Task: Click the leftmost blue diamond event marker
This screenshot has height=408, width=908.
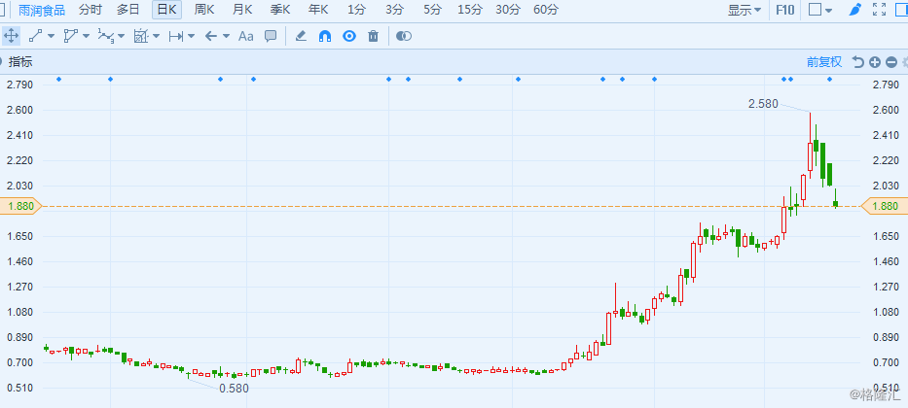Action: [x=58, y=80]
